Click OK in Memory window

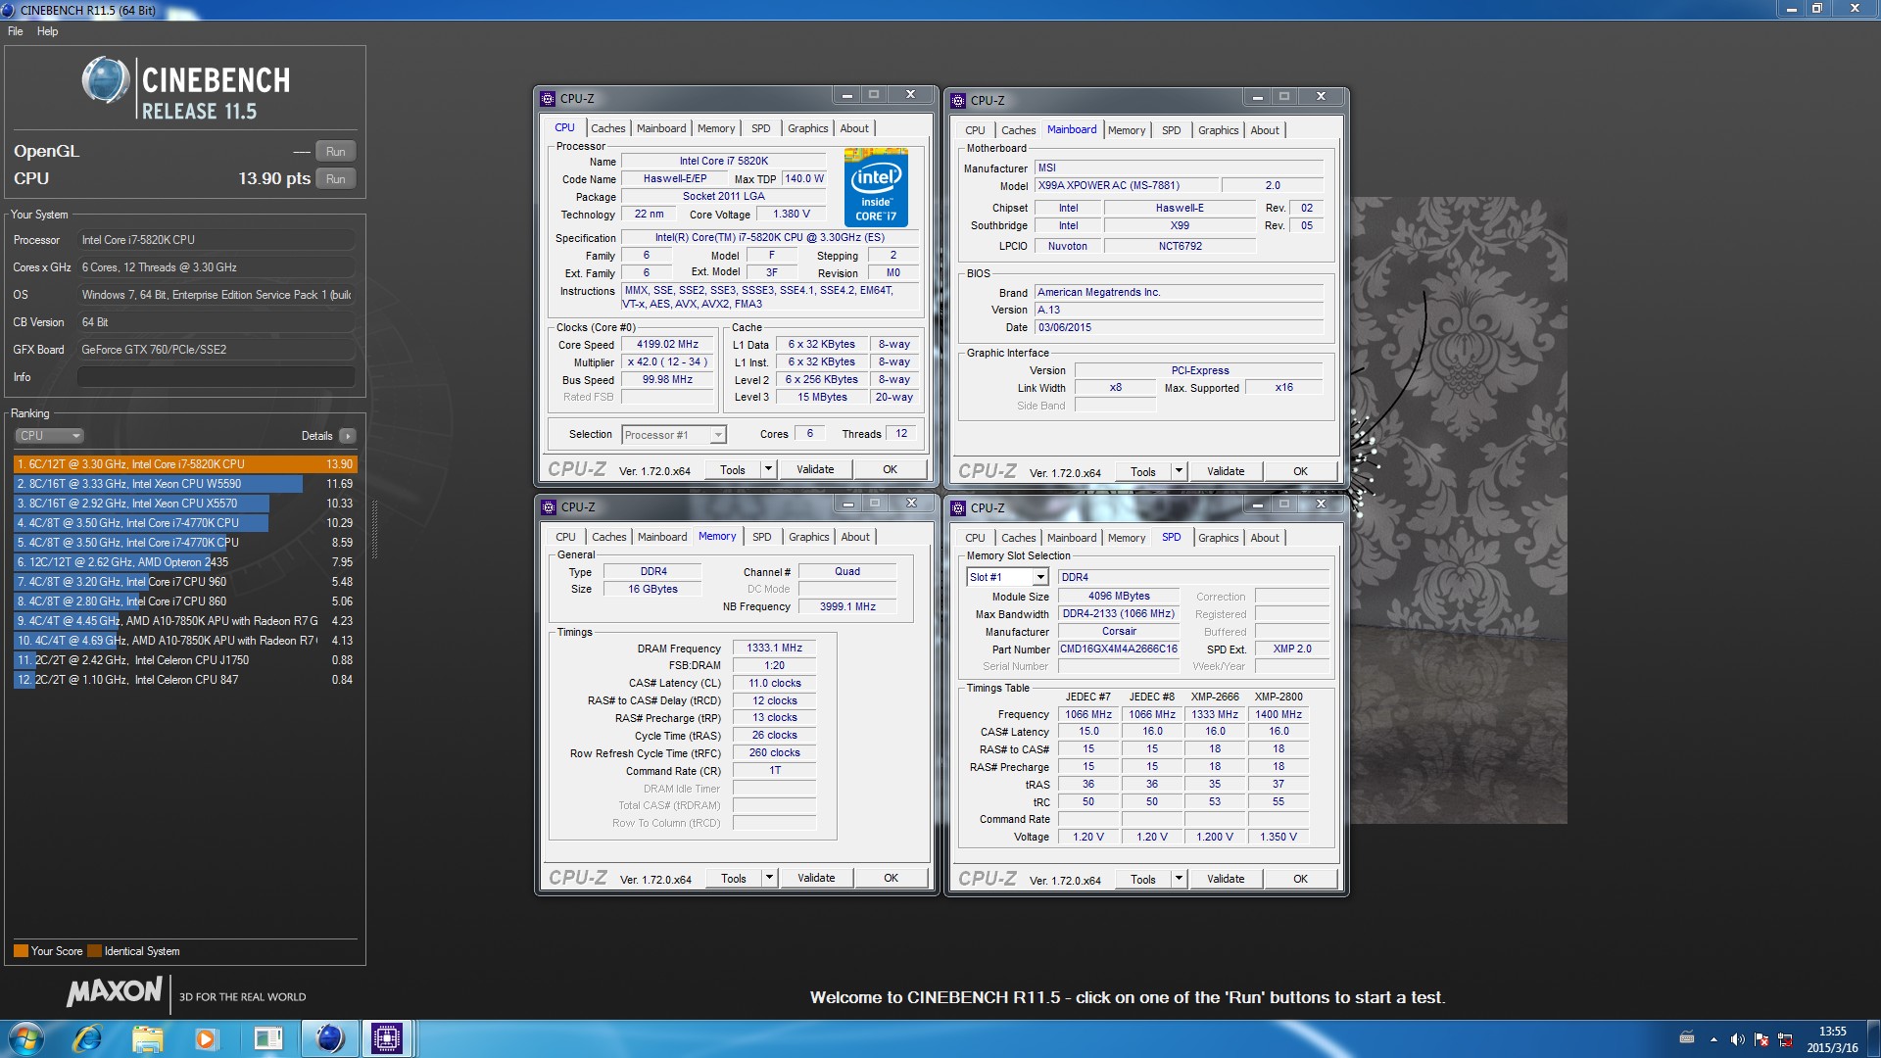click(891, 878)
